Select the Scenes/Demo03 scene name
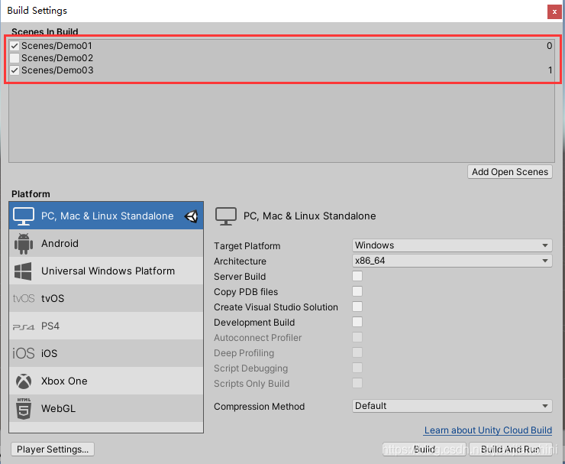 click(x=57, y=70)
